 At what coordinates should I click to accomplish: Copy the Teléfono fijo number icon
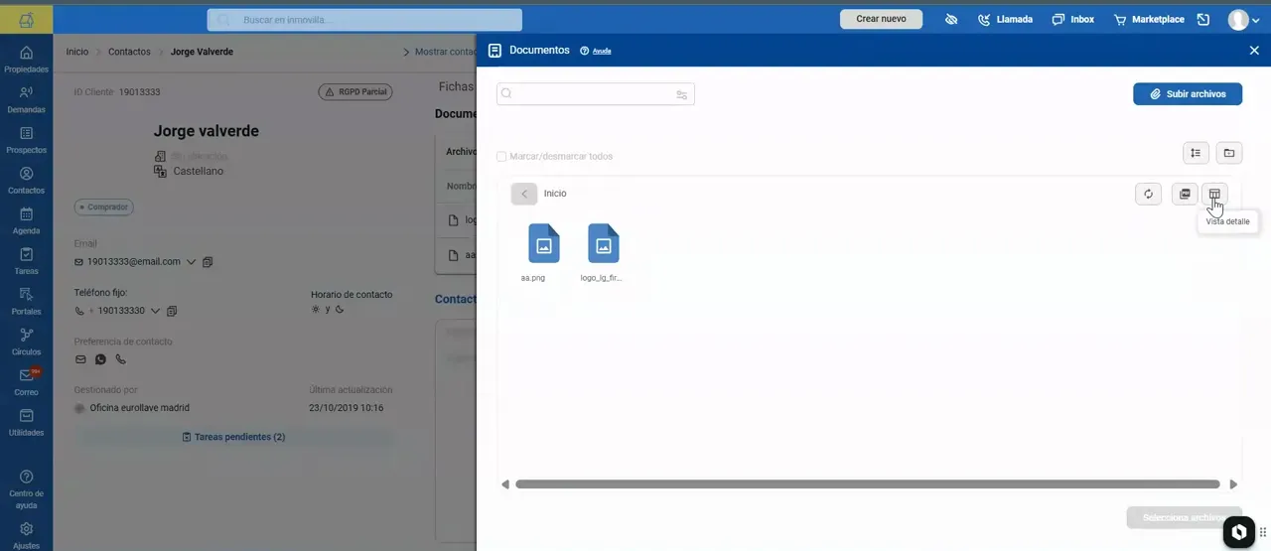click(x=172, y=311)
